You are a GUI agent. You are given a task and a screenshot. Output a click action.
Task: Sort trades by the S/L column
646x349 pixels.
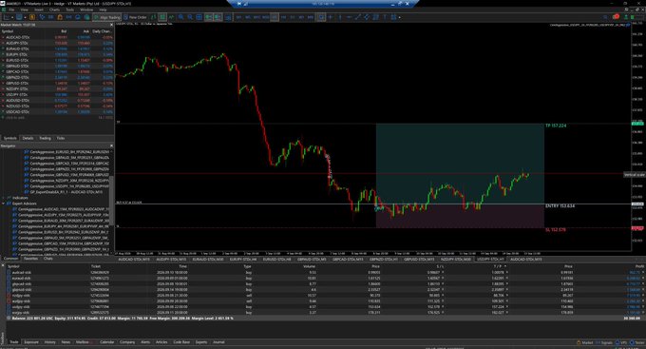pyautogui.click(x=440, y=266)
